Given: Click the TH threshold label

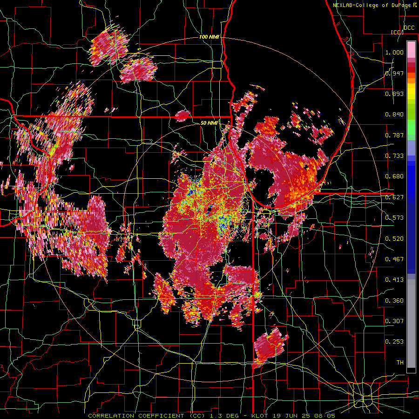Looking at the screenshot, I should [400, 363].
